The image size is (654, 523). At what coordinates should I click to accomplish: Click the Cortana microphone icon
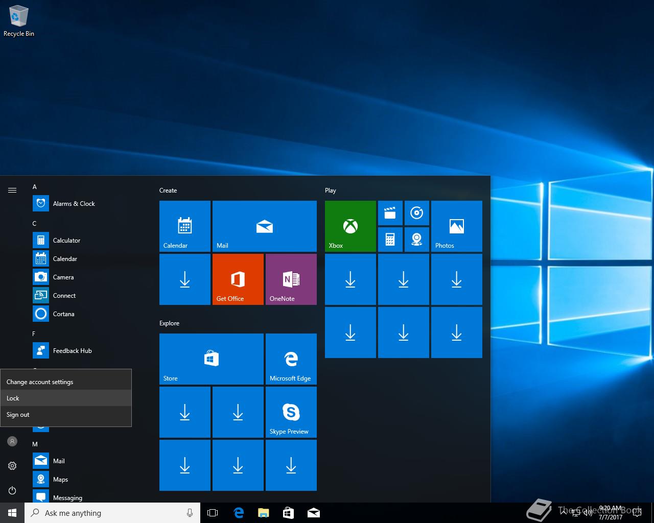point(190,513)
